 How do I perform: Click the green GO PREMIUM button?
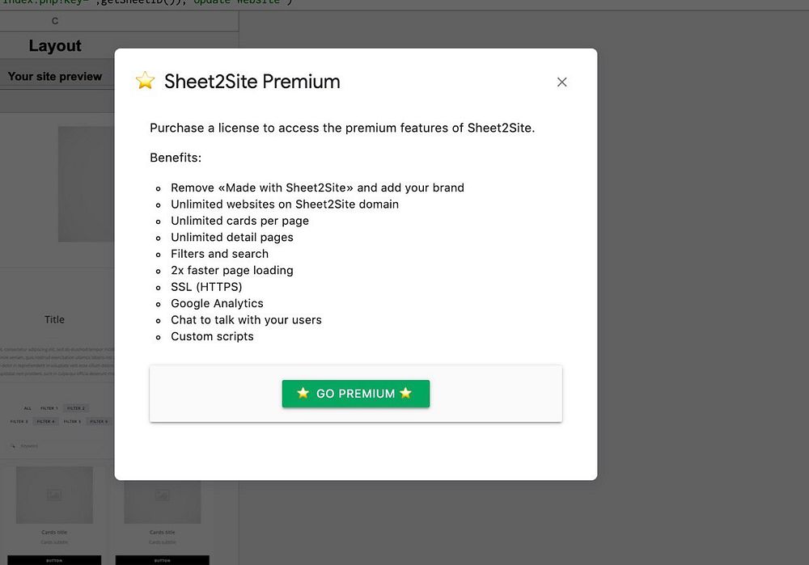(x=355, y=394)
